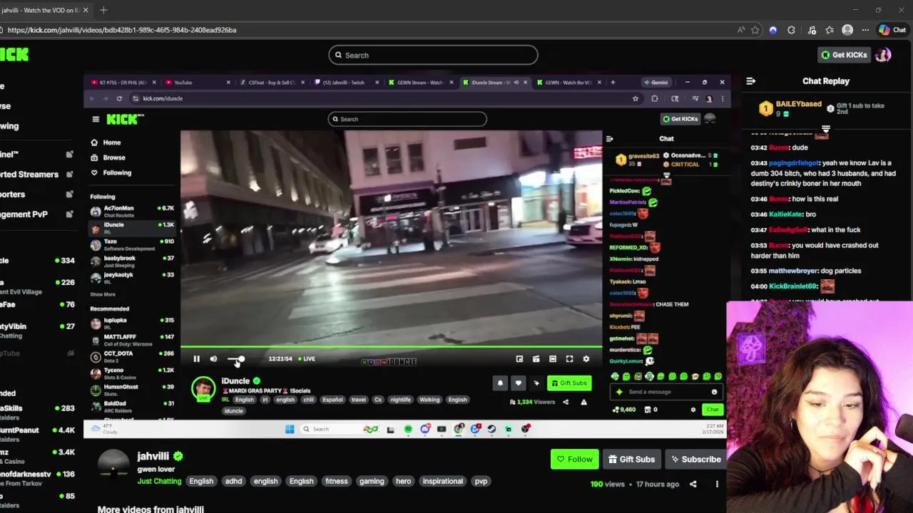Screen dimensions: 913x513
Task: Share the jahvilli VOD
Action: [693, 484]
